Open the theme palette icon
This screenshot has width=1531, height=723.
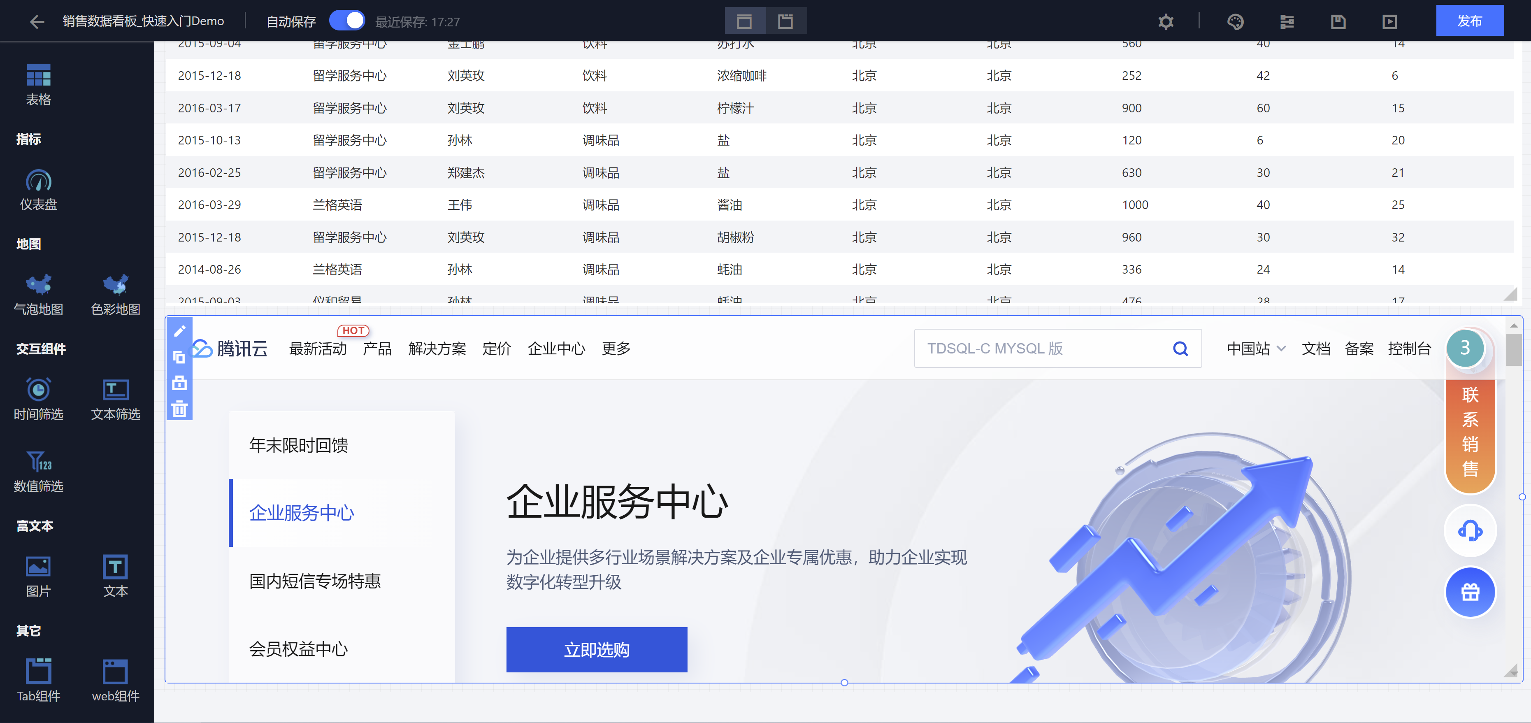[1235, 22]
